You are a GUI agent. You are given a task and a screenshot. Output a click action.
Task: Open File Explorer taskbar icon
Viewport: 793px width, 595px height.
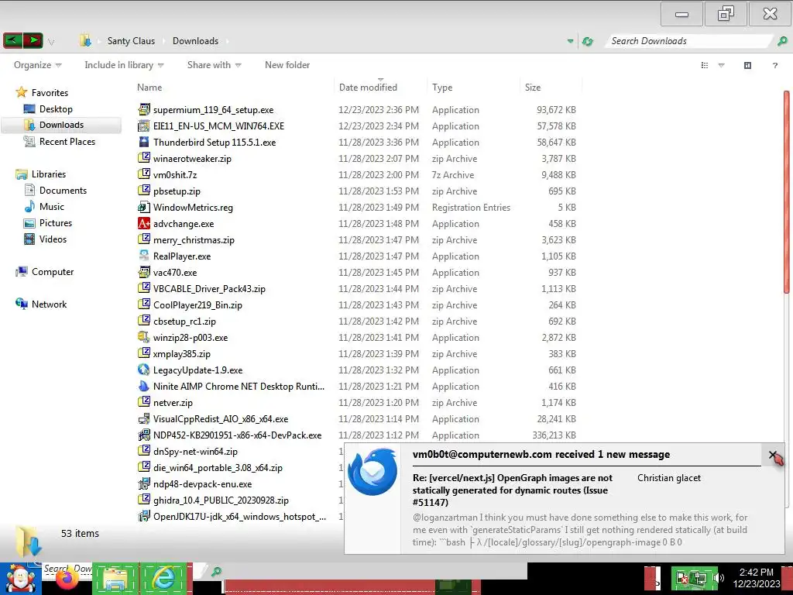(115, 579)
